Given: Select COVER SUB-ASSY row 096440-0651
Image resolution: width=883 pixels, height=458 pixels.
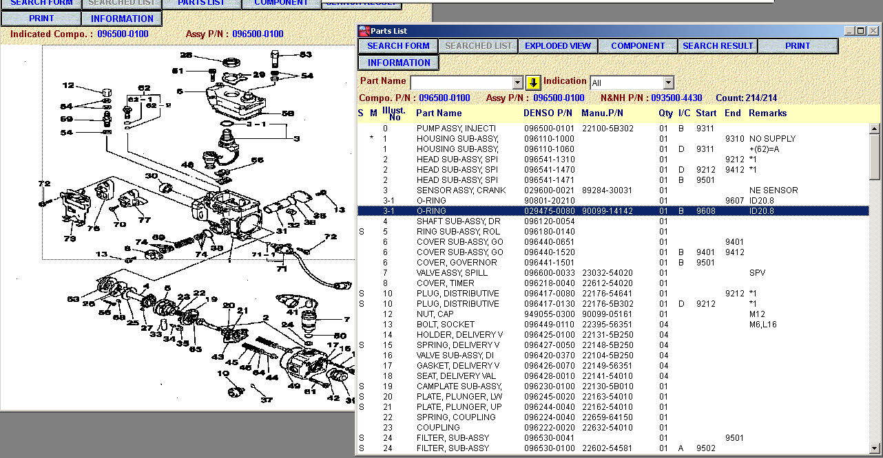Looking at the screenshot, I should (613, 242).
